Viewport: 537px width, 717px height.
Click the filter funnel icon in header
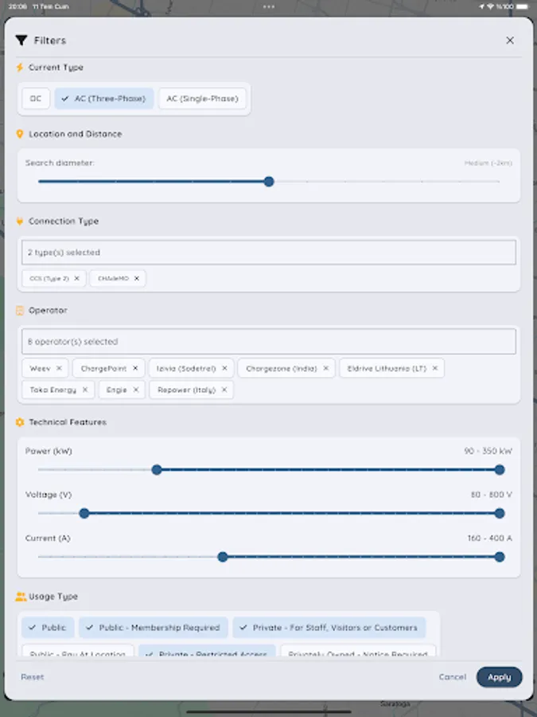[x=23, y=40]
